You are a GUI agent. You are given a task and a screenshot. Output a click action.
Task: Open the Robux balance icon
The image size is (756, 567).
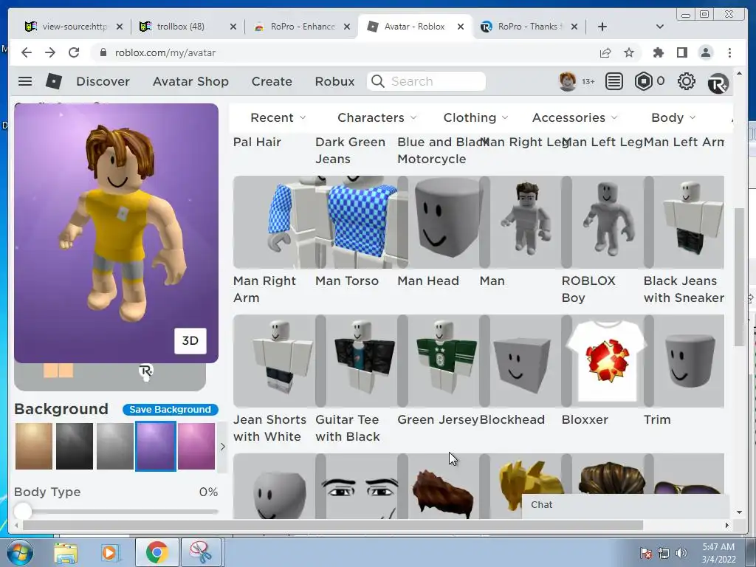pyautogui.click(x=644, y=81)
